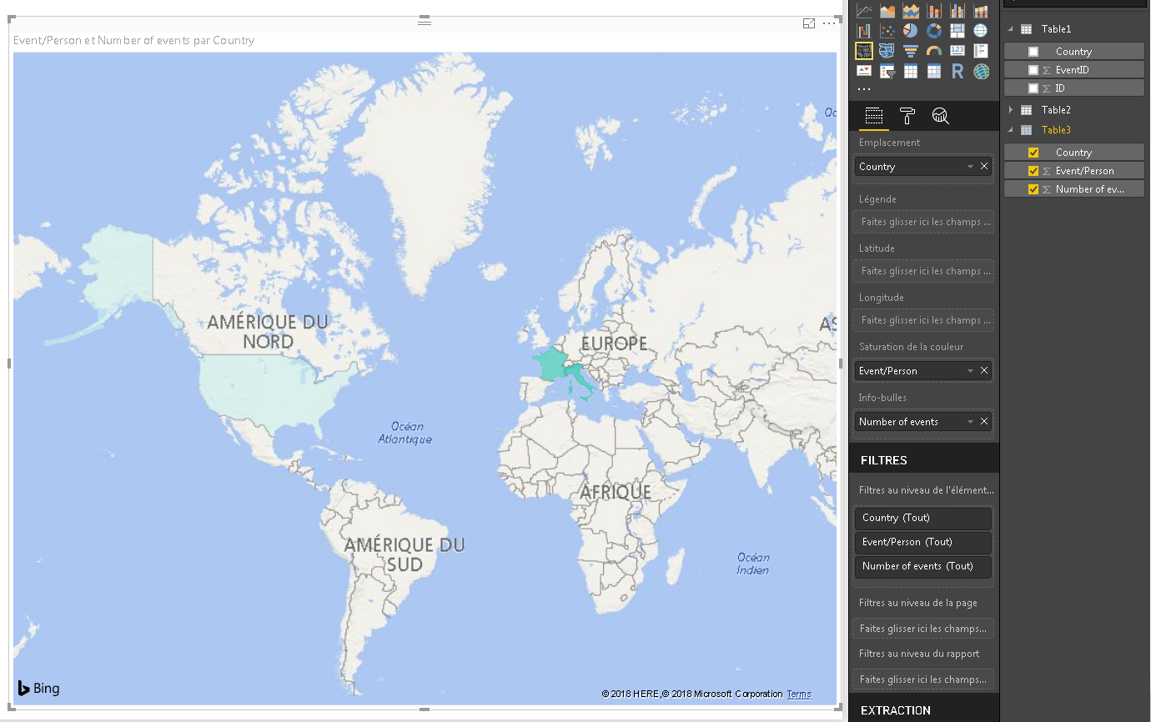Choose the Shape map visualization
Screen dimensions: 1151x722
click(x=887, y=51)
